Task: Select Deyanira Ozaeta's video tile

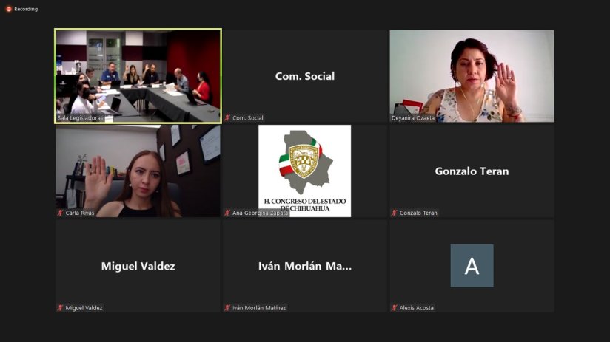Action: coord(472,76)
